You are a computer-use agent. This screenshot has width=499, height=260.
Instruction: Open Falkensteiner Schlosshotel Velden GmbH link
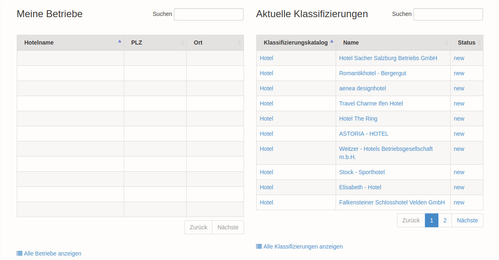point(392,202)
